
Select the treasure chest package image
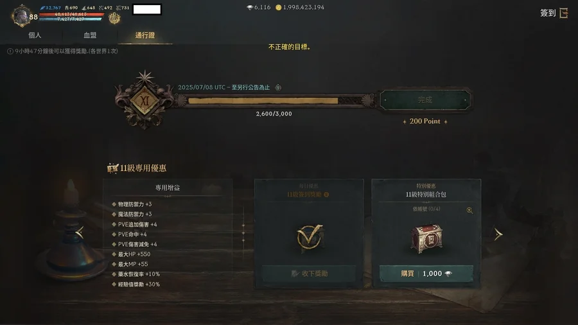(x=426, y=238)
